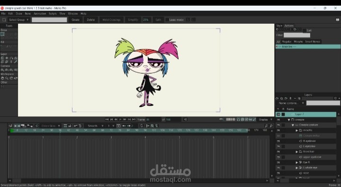Open the Smooth interpolation dropdown
Image resolution: width=341 pixels, height=187 pixels.
pos(95,126)
